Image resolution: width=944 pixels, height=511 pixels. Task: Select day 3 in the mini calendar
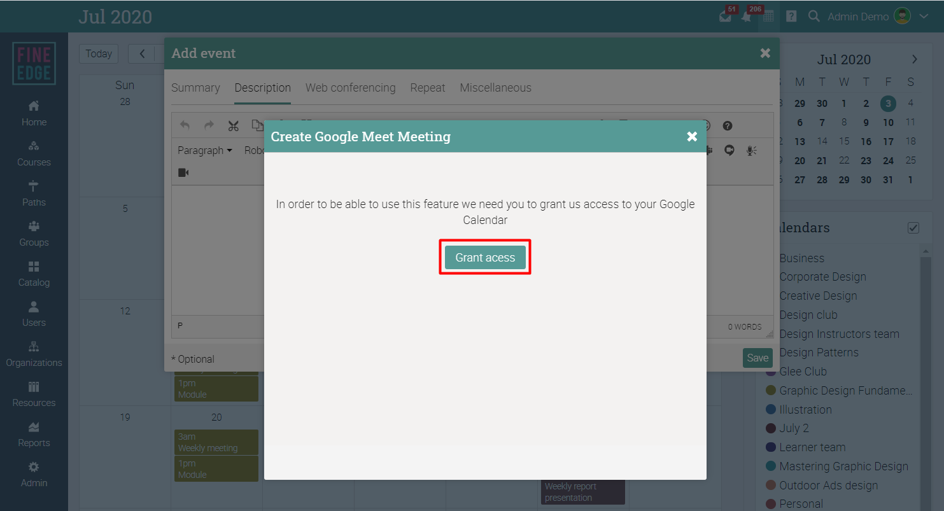[888, 103]
